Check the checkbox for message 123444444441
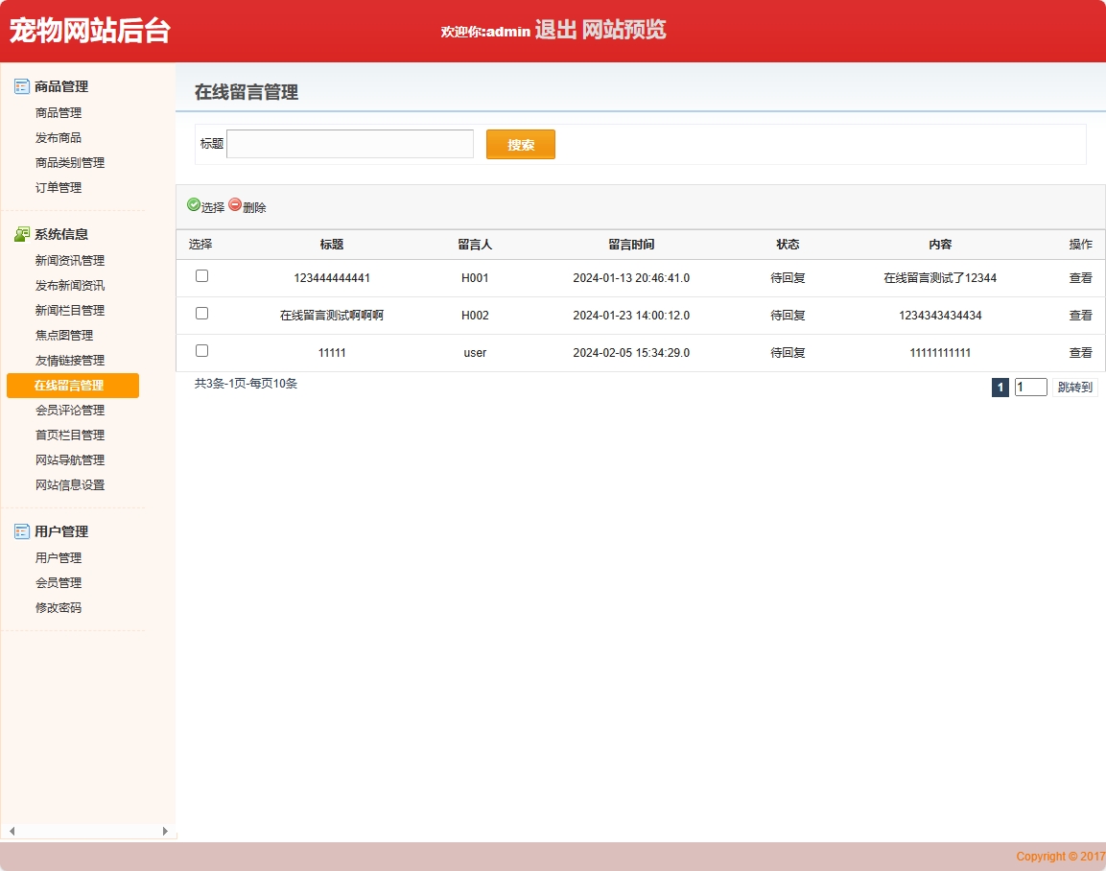The width and height of the screenshot is (1106, 871). pyautogui.click(x=201, y=275)
